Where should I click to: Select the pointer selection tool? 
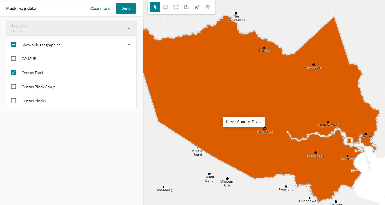155,7
